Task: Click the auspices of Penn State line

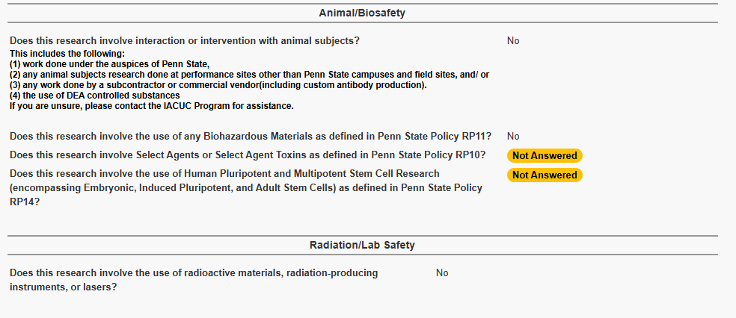Action: [109, 64]
